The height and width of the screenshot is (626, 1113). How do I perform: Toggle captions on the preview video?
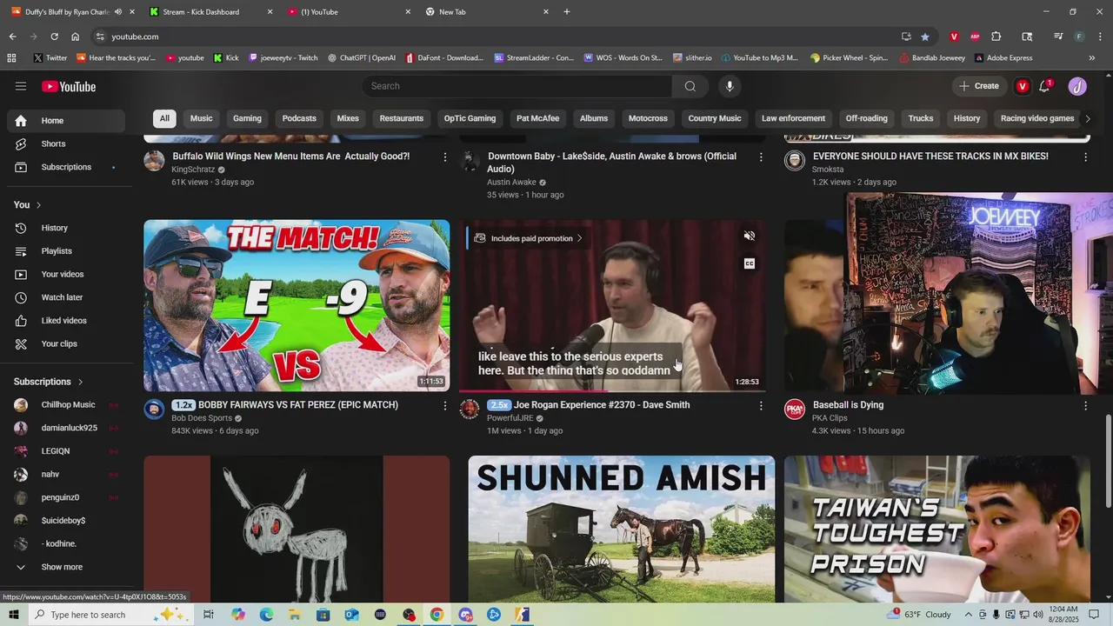[749, 263]
